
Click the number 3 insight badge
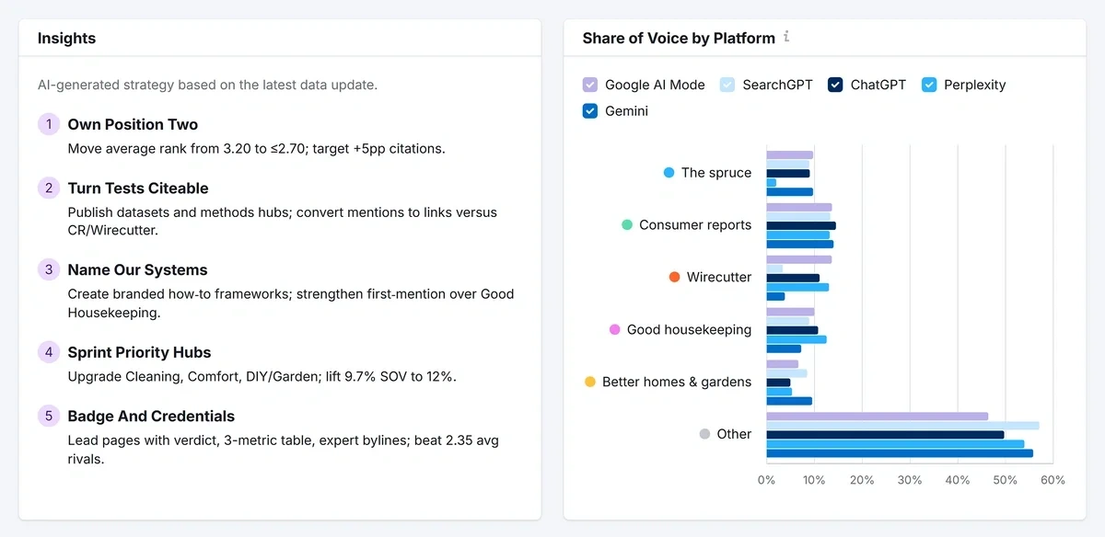(x=49, y=270)
